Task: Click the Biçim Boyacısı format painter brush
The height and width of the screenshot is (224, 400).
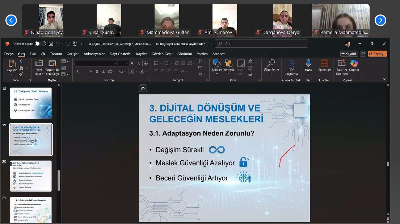Action: pos(21,73)
